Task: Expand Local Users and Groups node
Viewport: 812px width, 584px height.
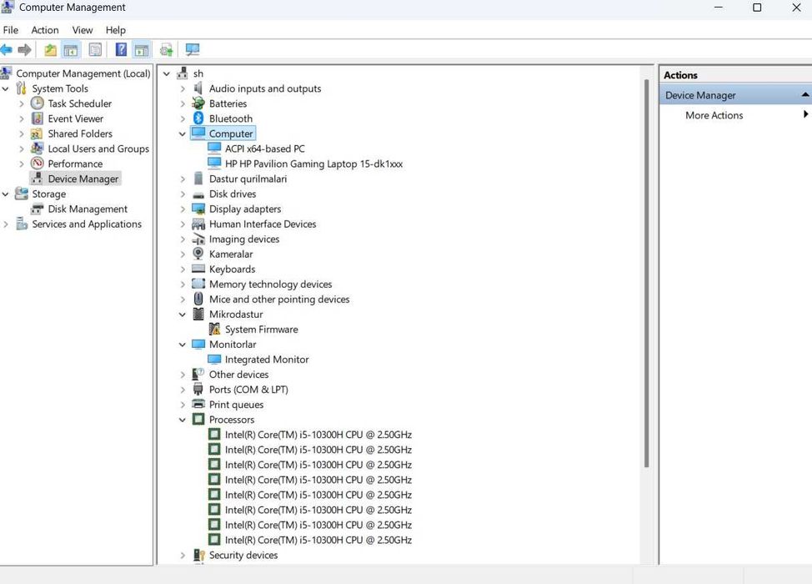Action: tap(22, 149)
